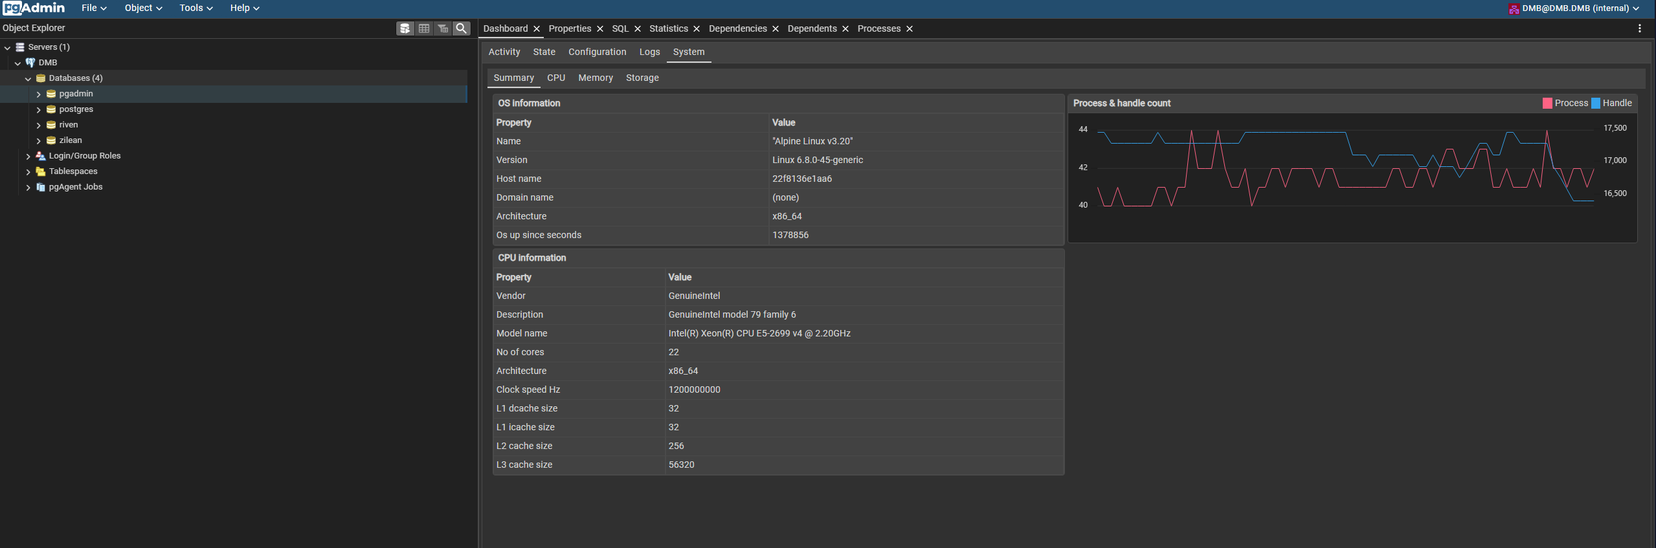This screenshot has width=1656, height=548.
Task: Collapse the DMB server node
Action: click(17, 63)
